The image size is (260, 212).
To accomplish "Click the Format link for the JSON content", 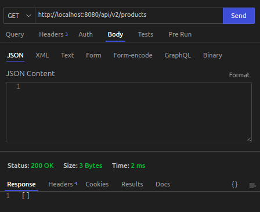I will (x=239, y=75).
